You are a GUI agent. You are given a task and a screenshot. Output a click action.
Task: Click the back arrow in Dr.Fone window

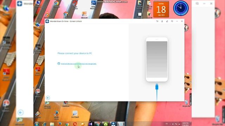(x=48, y=98)
